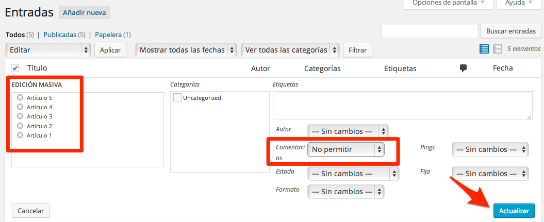
Task: Open Mostrar todas las fechas dropdown
Action: coord(186,50)
